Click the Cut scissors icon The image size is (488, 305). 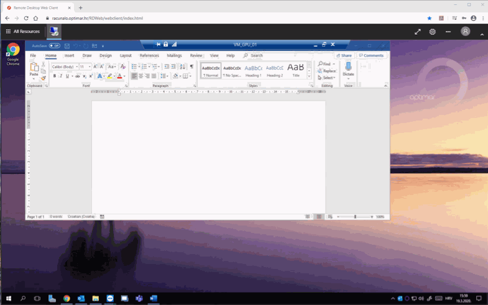44,64
